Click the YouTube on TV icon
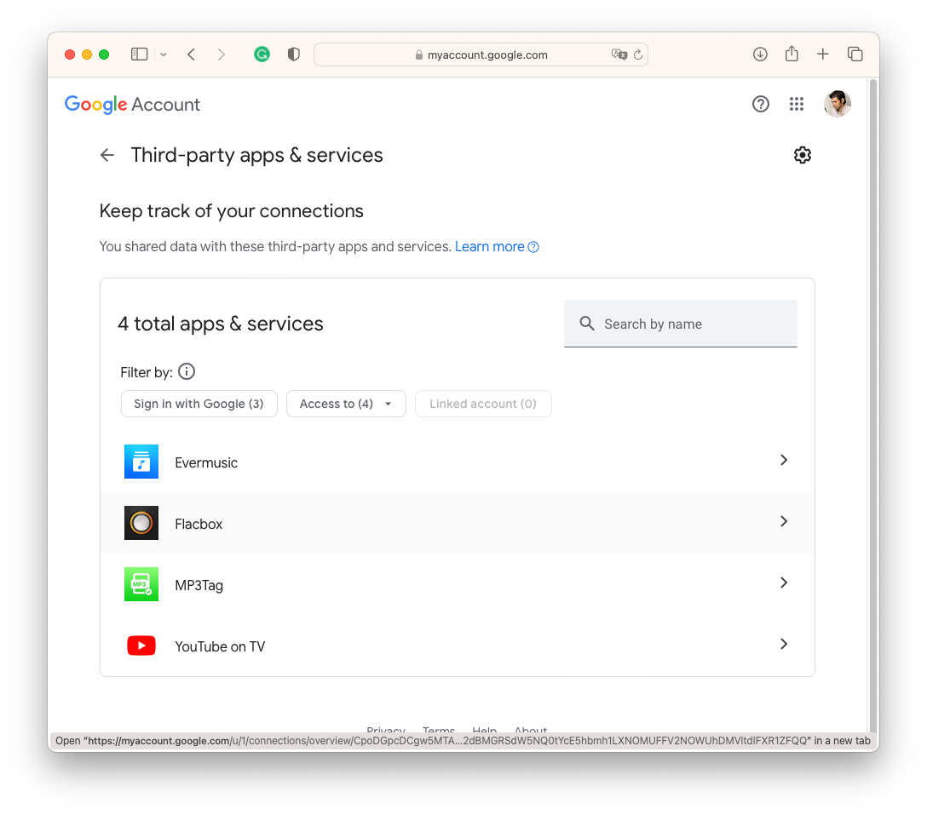The width and height of the screenshot is (927, 815). (x=141, y=645)
